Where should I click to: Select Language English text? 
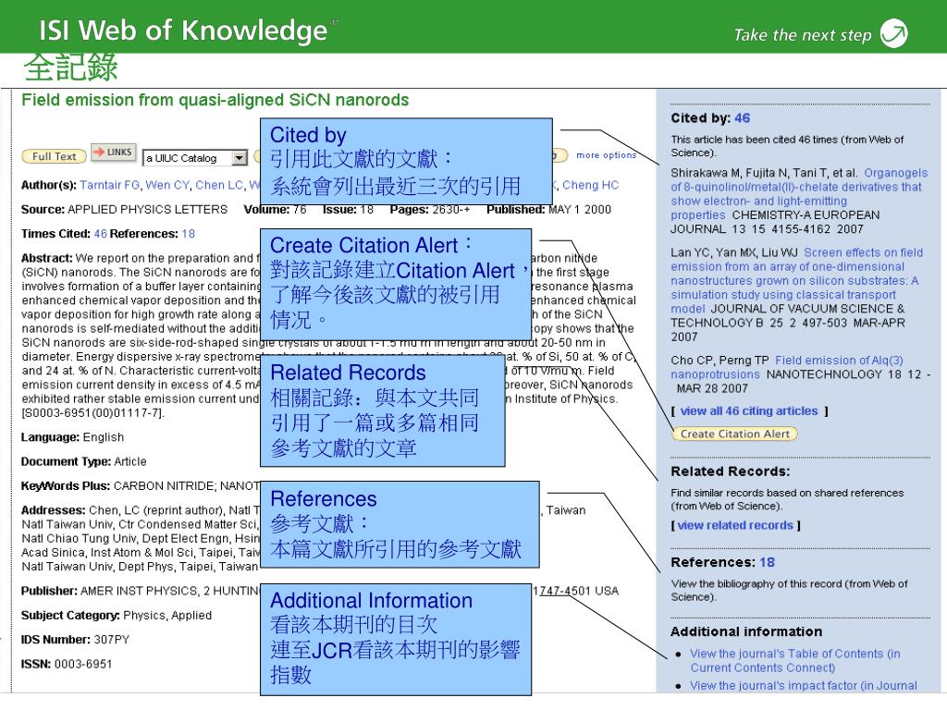104,437
